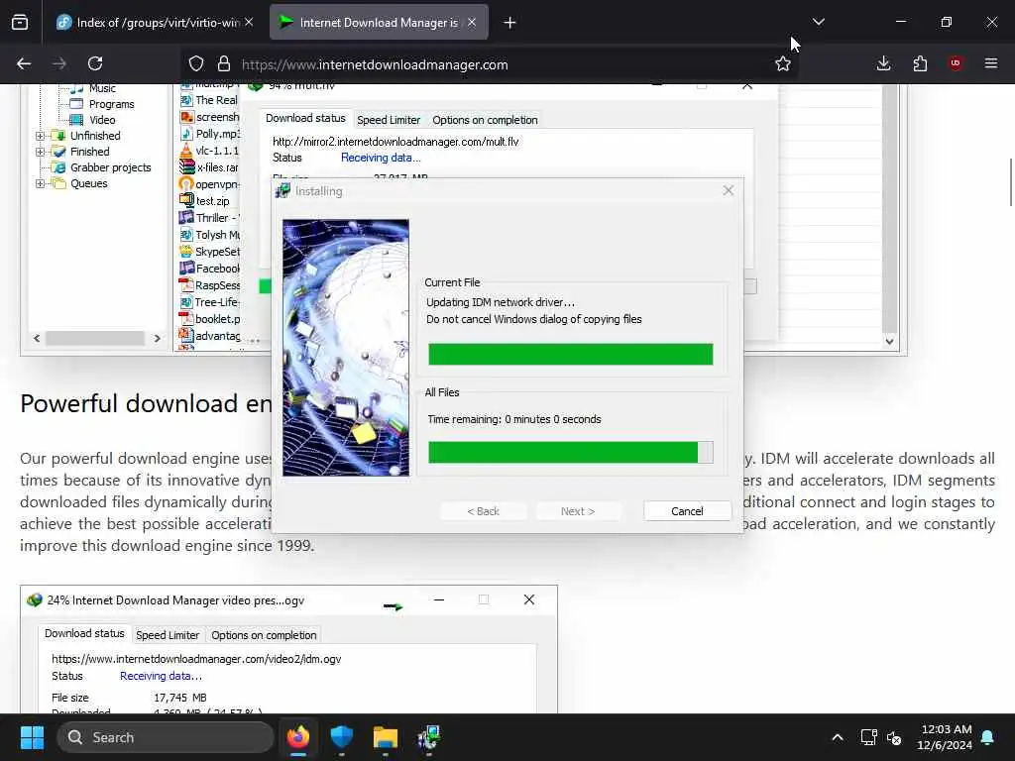The image size is (1015, 761).
Task: Open File Explorer from the taskbar
Action: coord(386,737)
